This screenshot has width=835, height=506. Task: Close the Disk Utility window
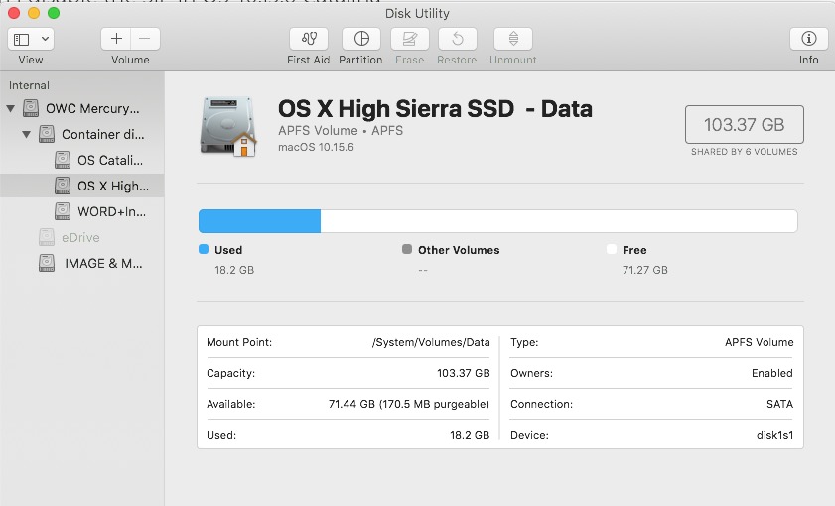(14, 13)
